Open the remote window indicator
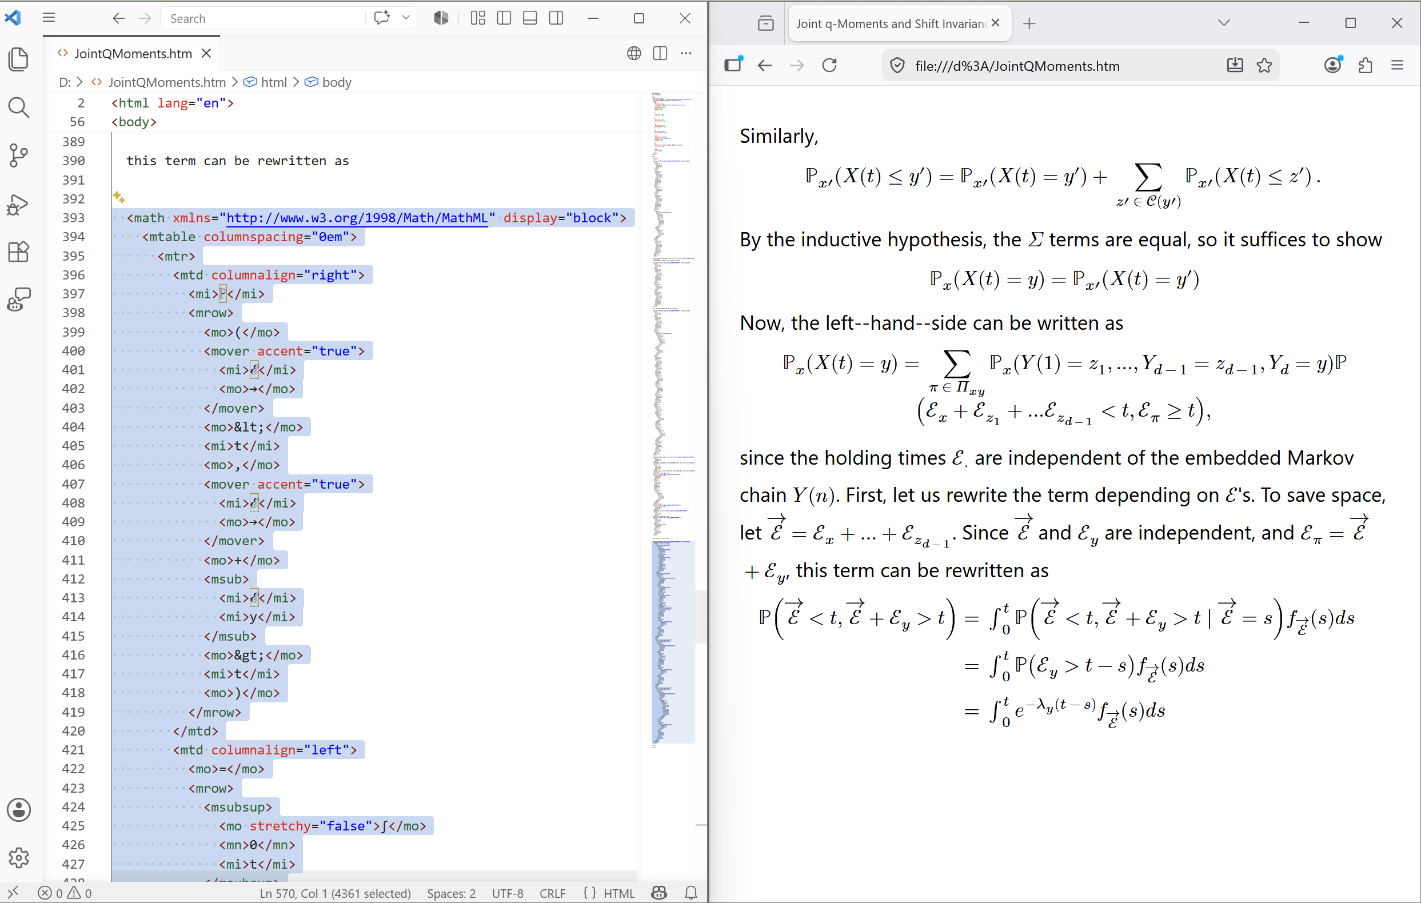Screen dimensions: 1421x903 click(x=13, y=893)
